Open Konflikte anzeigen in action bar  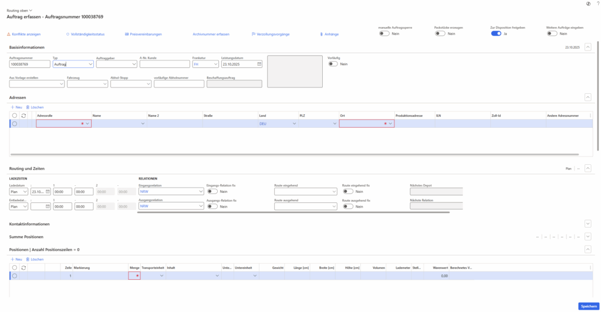pyautogui.click(x=23, y=35)
